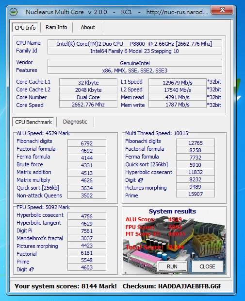245x301 pixels.
Task: Click Mandelbrot's fractal score 3037
Action: (87, 238)
